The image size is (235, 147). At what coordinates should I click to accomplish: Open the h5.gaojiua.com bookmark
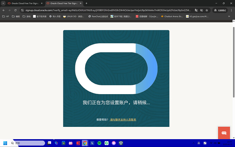pos(197,16)
